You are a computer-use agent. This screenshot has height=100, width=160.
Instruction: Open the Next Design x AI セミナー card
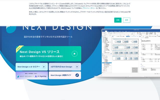tap(32, 67)
